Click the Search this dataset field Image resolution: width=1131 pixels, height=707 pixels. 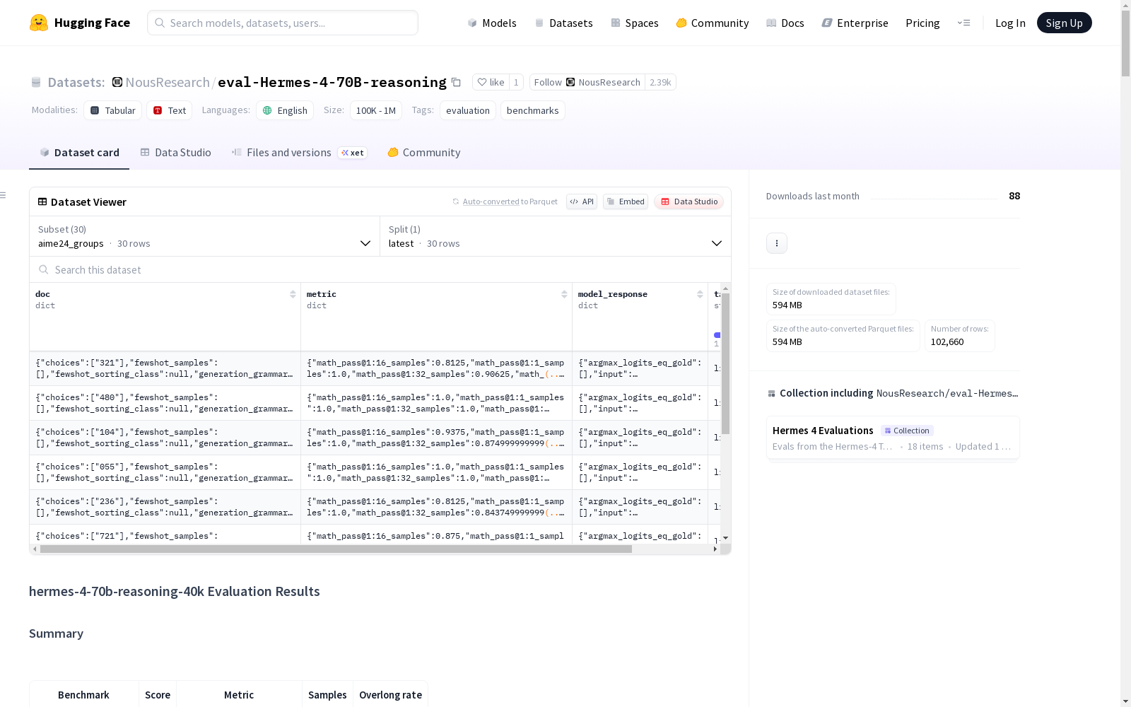[380, 269]
